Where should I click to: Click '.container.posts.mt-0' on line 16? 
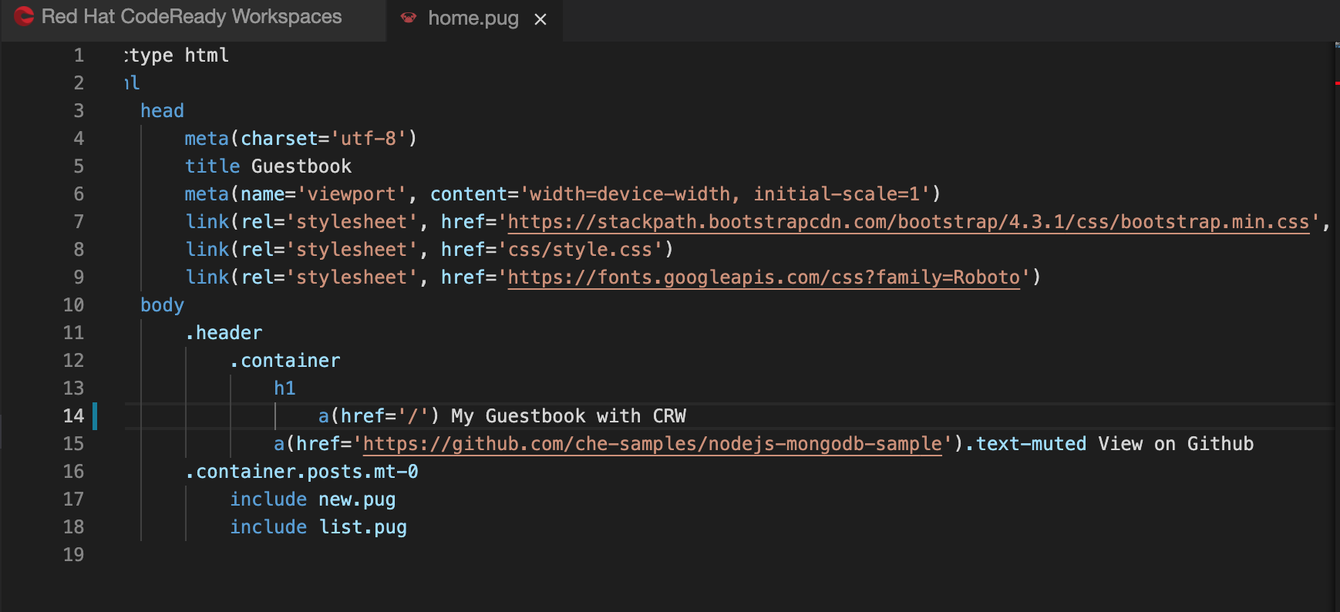(301, 472)
